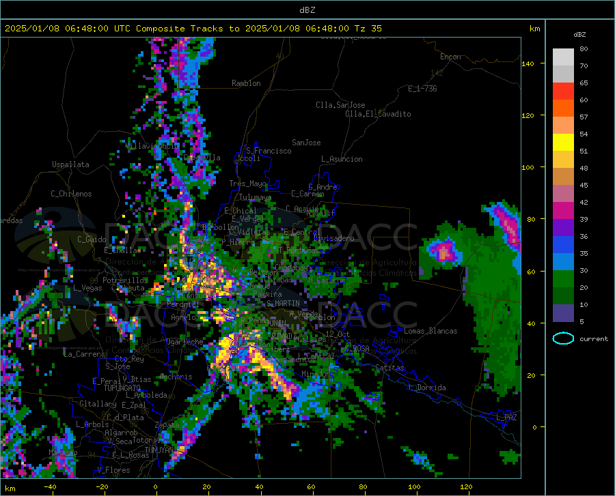Image resolution: width=615 pixels, height=496 pixels.
Task: Click the dBZ title at top
Action: 307,10
